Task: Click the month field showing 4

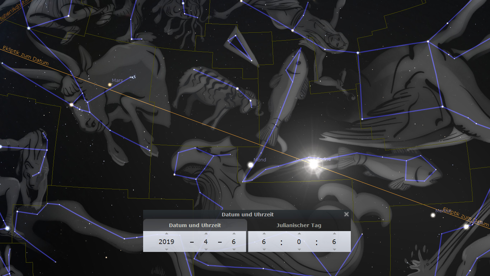Action: pyautogui.click(x=206, y=241)
